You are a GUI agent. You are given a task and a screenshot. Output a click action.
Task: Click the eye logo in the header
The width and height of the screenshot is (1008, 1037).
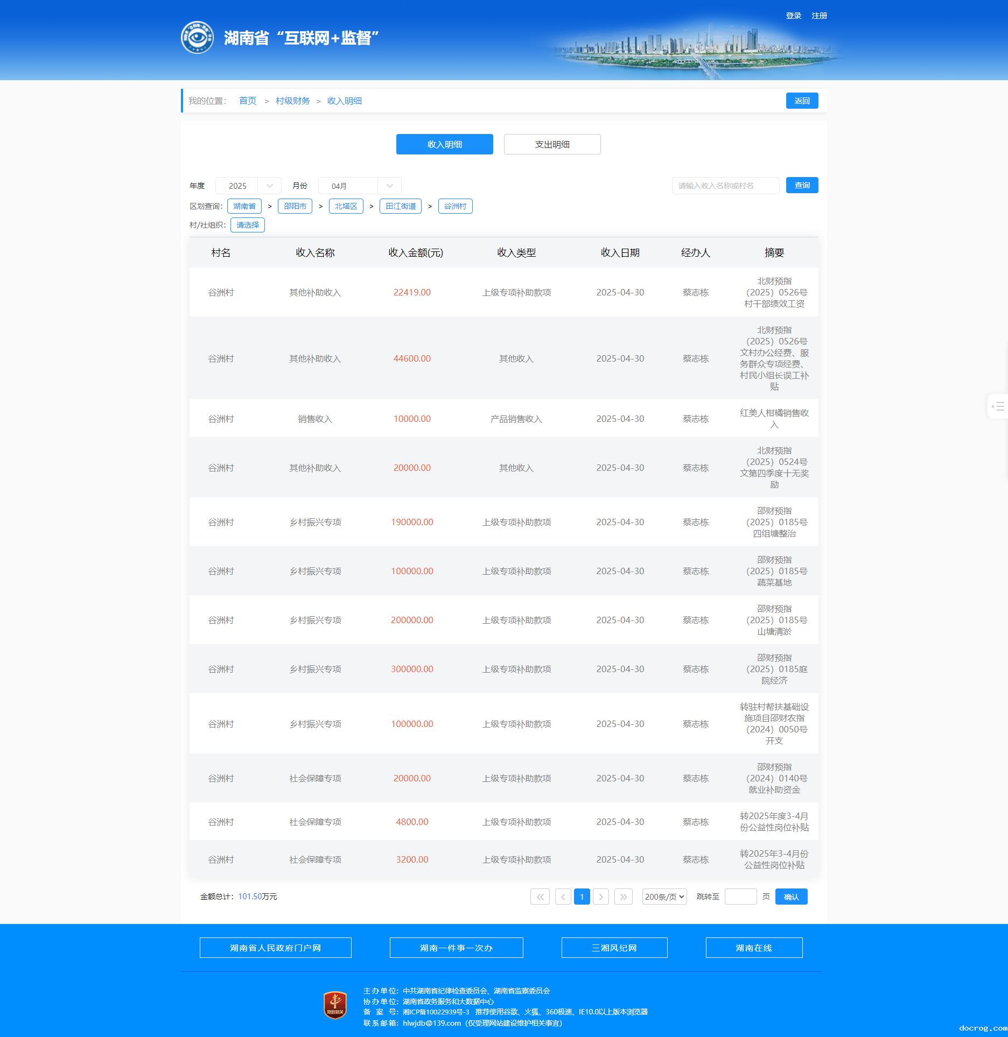pyautogui.click(x=197, y=38)
